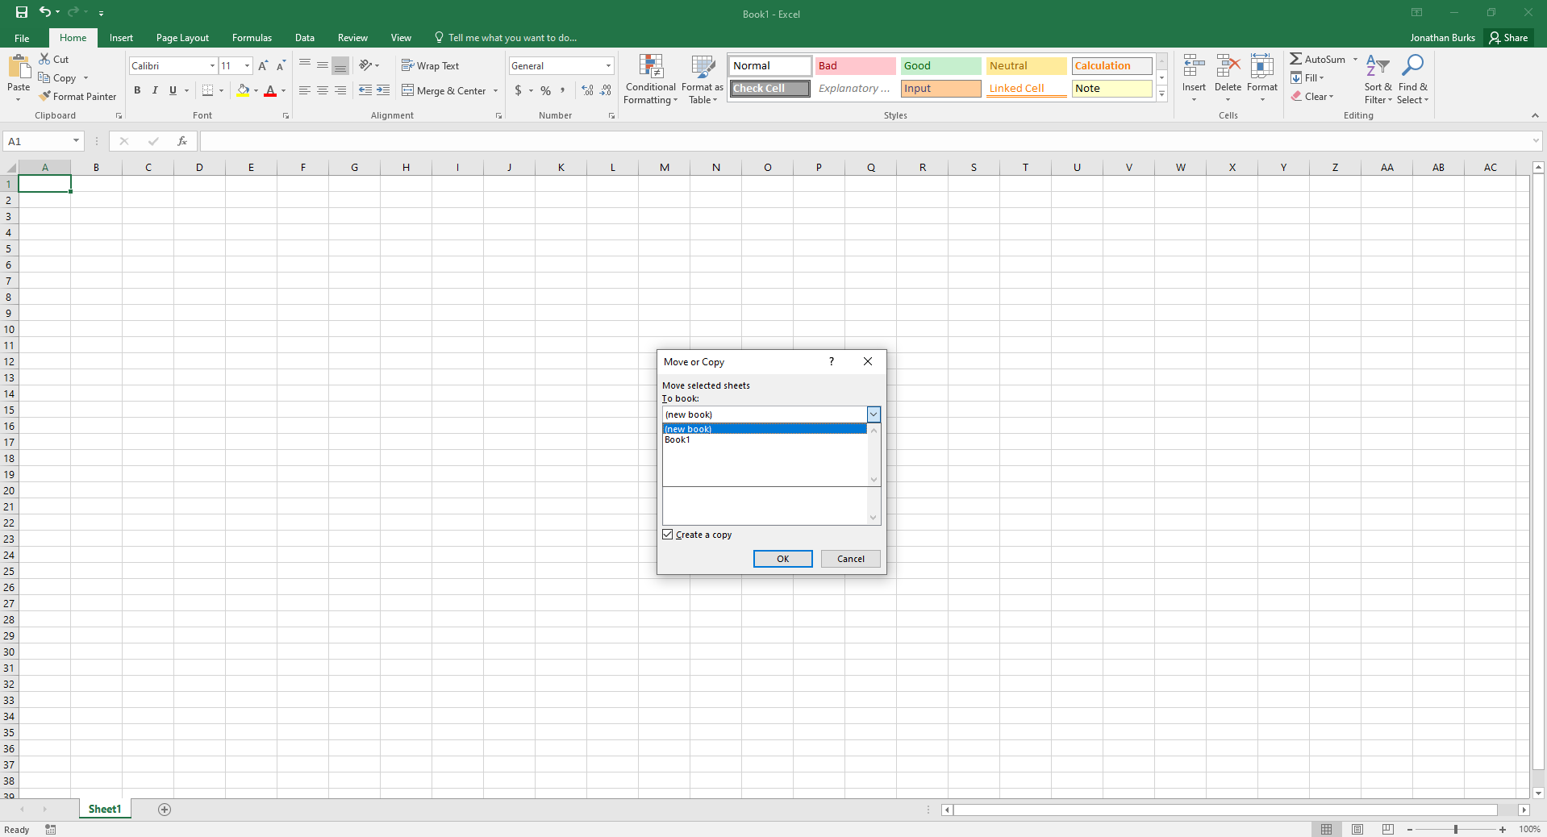Uncheck the Create a copy checkbox
Screen dimensions: 1547x837
pos(668,534)
